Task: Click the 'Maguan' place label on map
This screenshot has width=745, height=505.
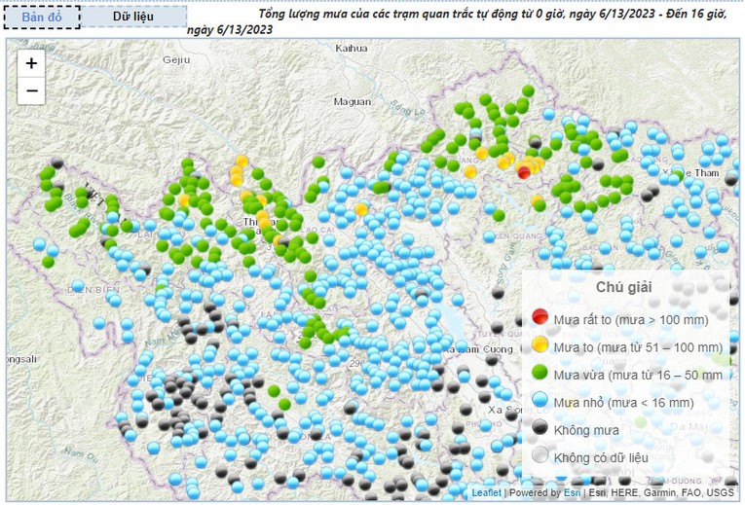Action: 352,101
